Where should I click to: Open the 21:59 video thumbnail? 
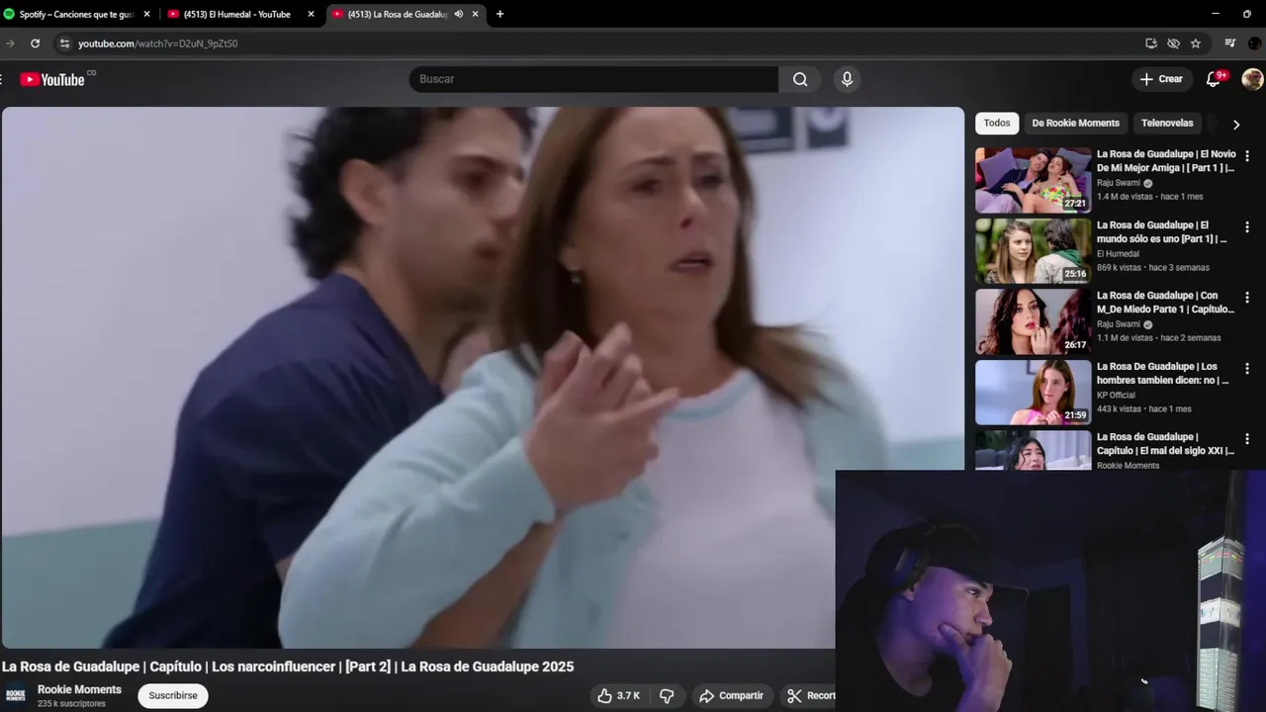point(1033,393)
